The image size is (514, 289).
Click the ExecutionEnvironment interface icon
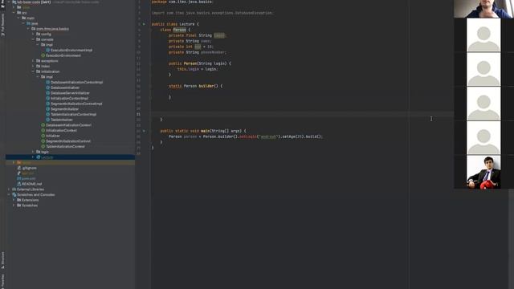click(43, 55)
